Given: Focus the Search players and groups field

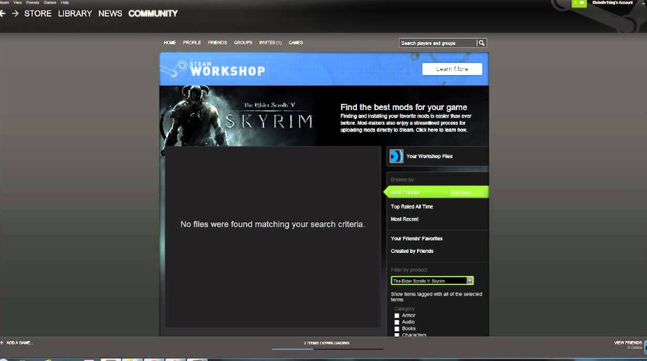Looking at the screenshot, I should pyautogui.click(x=437, y=43).
